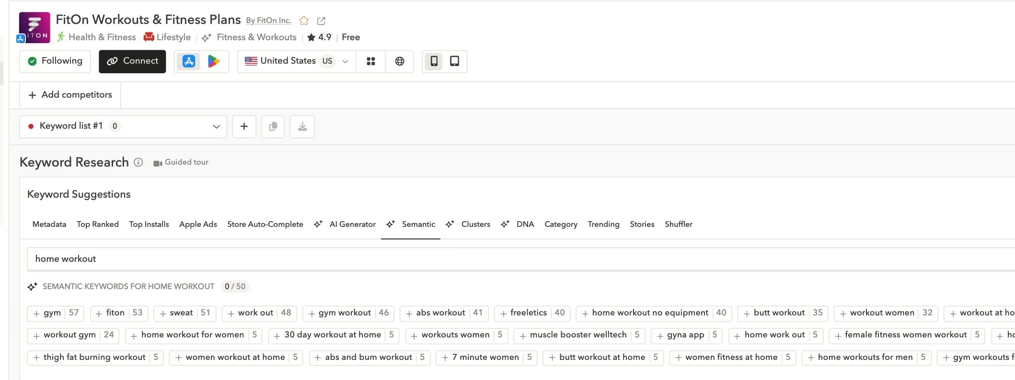Select the Apple App Store icon
Screen dimensions: 1015x380
click(x=189, y=61)
